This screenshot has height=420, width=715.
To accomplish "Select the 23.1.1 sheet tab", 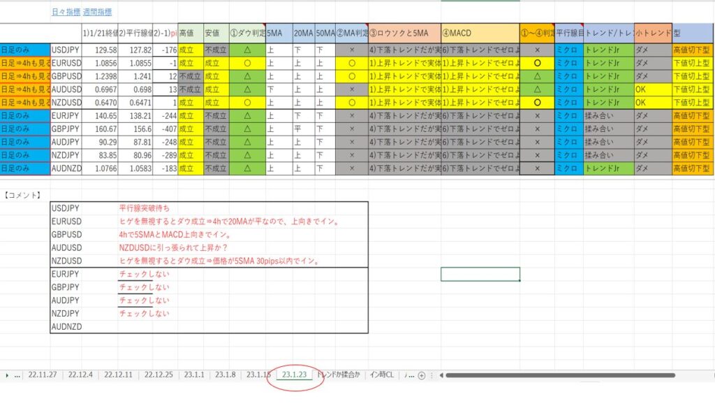I will click(193, 375).
